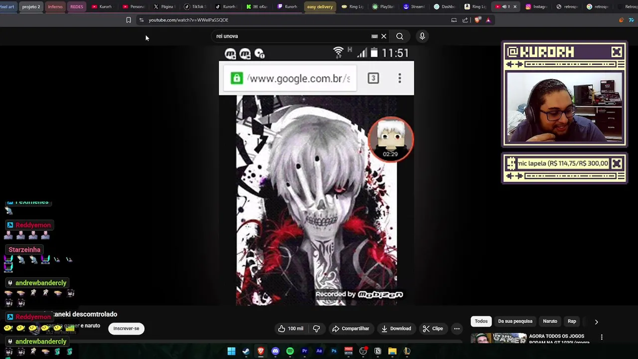Image resolution: width=638 pixels, height=359 pixels.
Task: Start voice search with microphone icon
Action: (422, 36)
